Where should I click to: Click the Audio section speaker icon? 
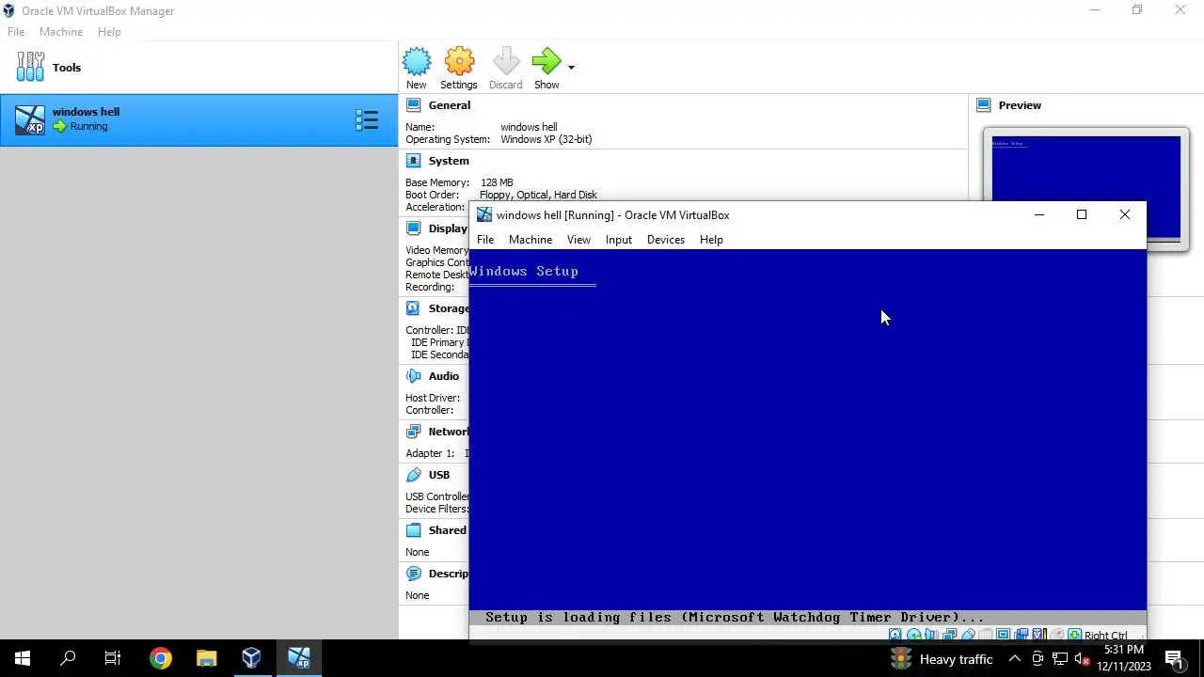(x=414, y=376)
